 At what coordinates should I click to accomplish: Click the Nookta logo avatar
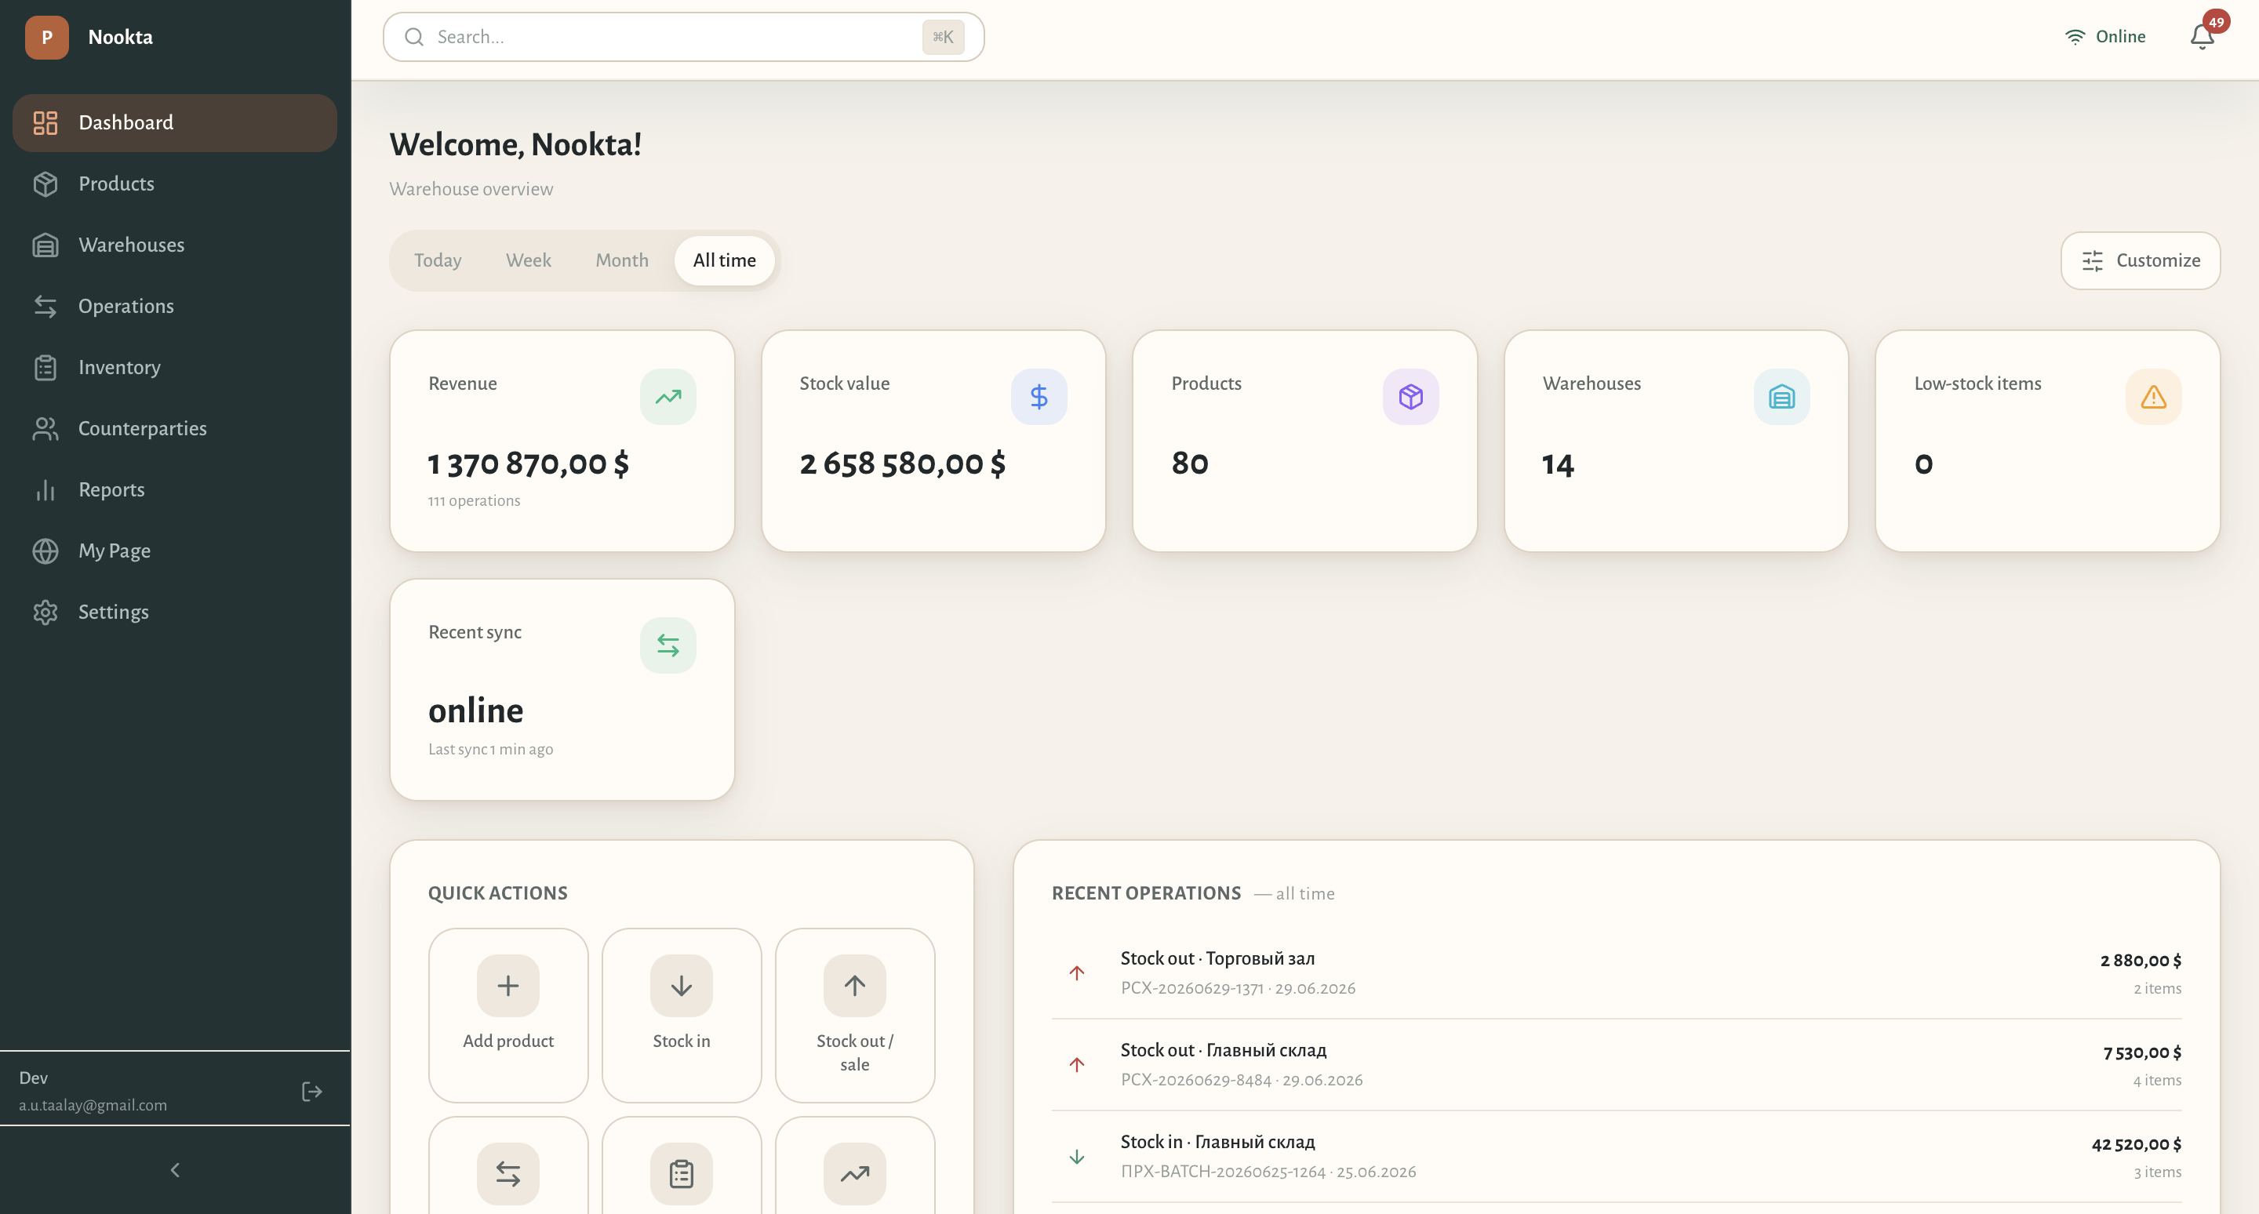tap(46, 37)
